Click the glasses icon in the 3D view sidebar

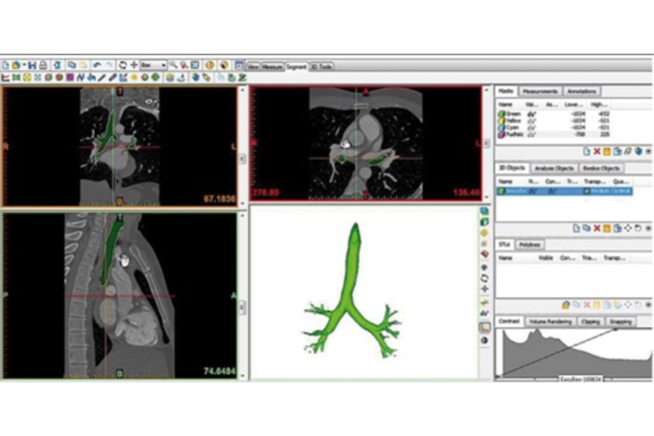click(485, 313)
